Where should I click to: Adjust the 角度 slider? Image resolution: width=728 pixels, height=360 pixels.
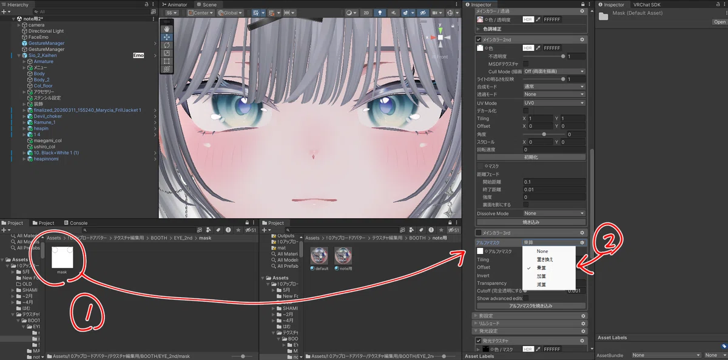coord(544,134)
